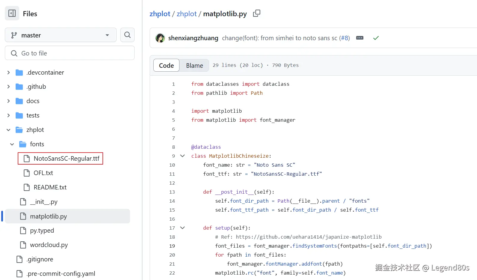Expand the .devcontainer folder chevron

pos(8,73)
